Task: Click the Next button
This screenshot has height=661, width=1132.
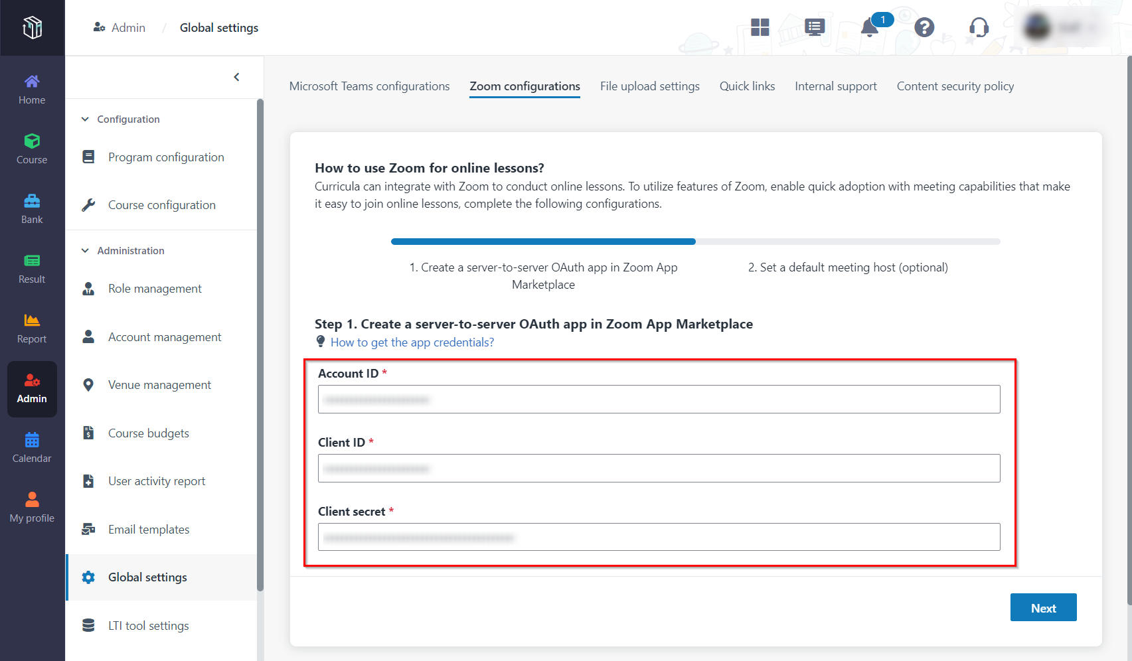Action: [1043, 607]
